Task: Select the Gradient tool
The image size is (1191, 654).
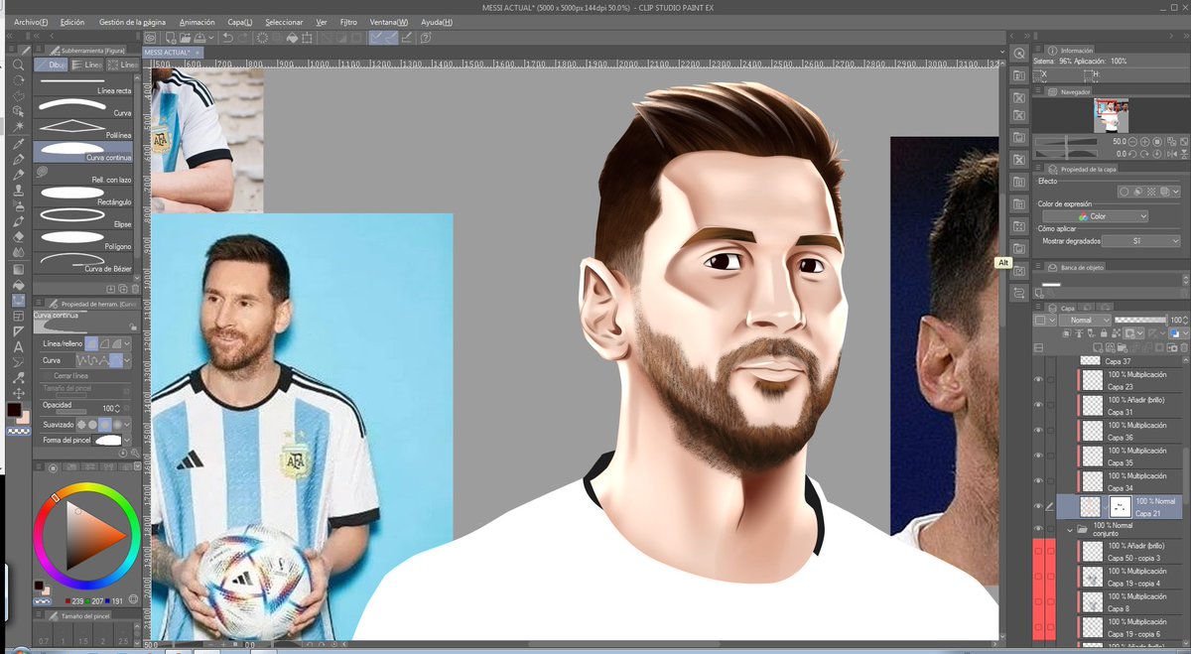Action: tap(18, 269)
